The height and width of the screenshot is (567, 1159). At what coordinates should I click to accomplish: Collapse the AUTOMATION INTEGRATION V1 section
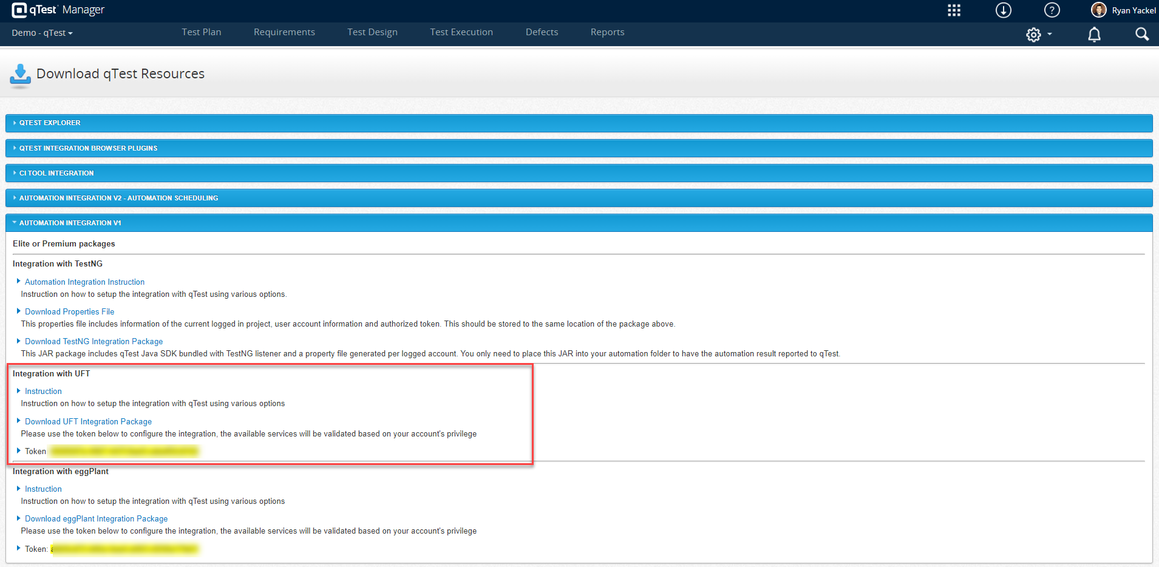(70, 223)
